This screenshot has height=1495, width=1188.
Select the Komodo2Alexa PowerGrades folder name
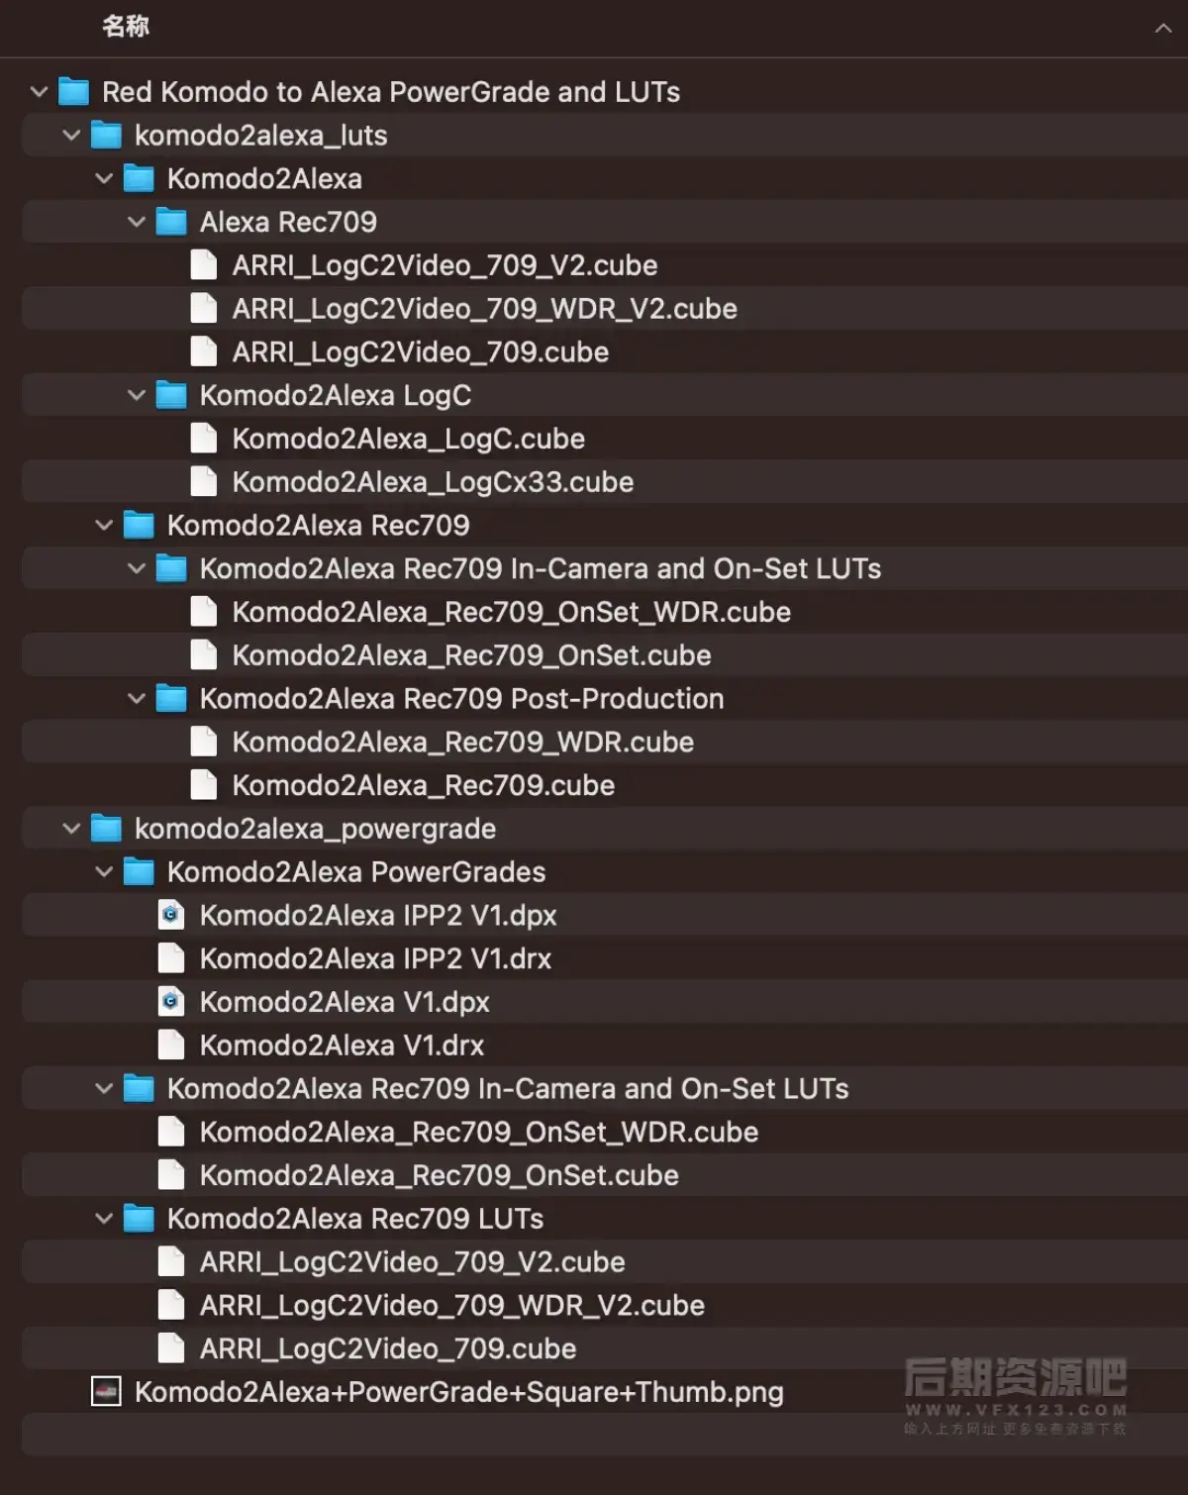(356, 872)
